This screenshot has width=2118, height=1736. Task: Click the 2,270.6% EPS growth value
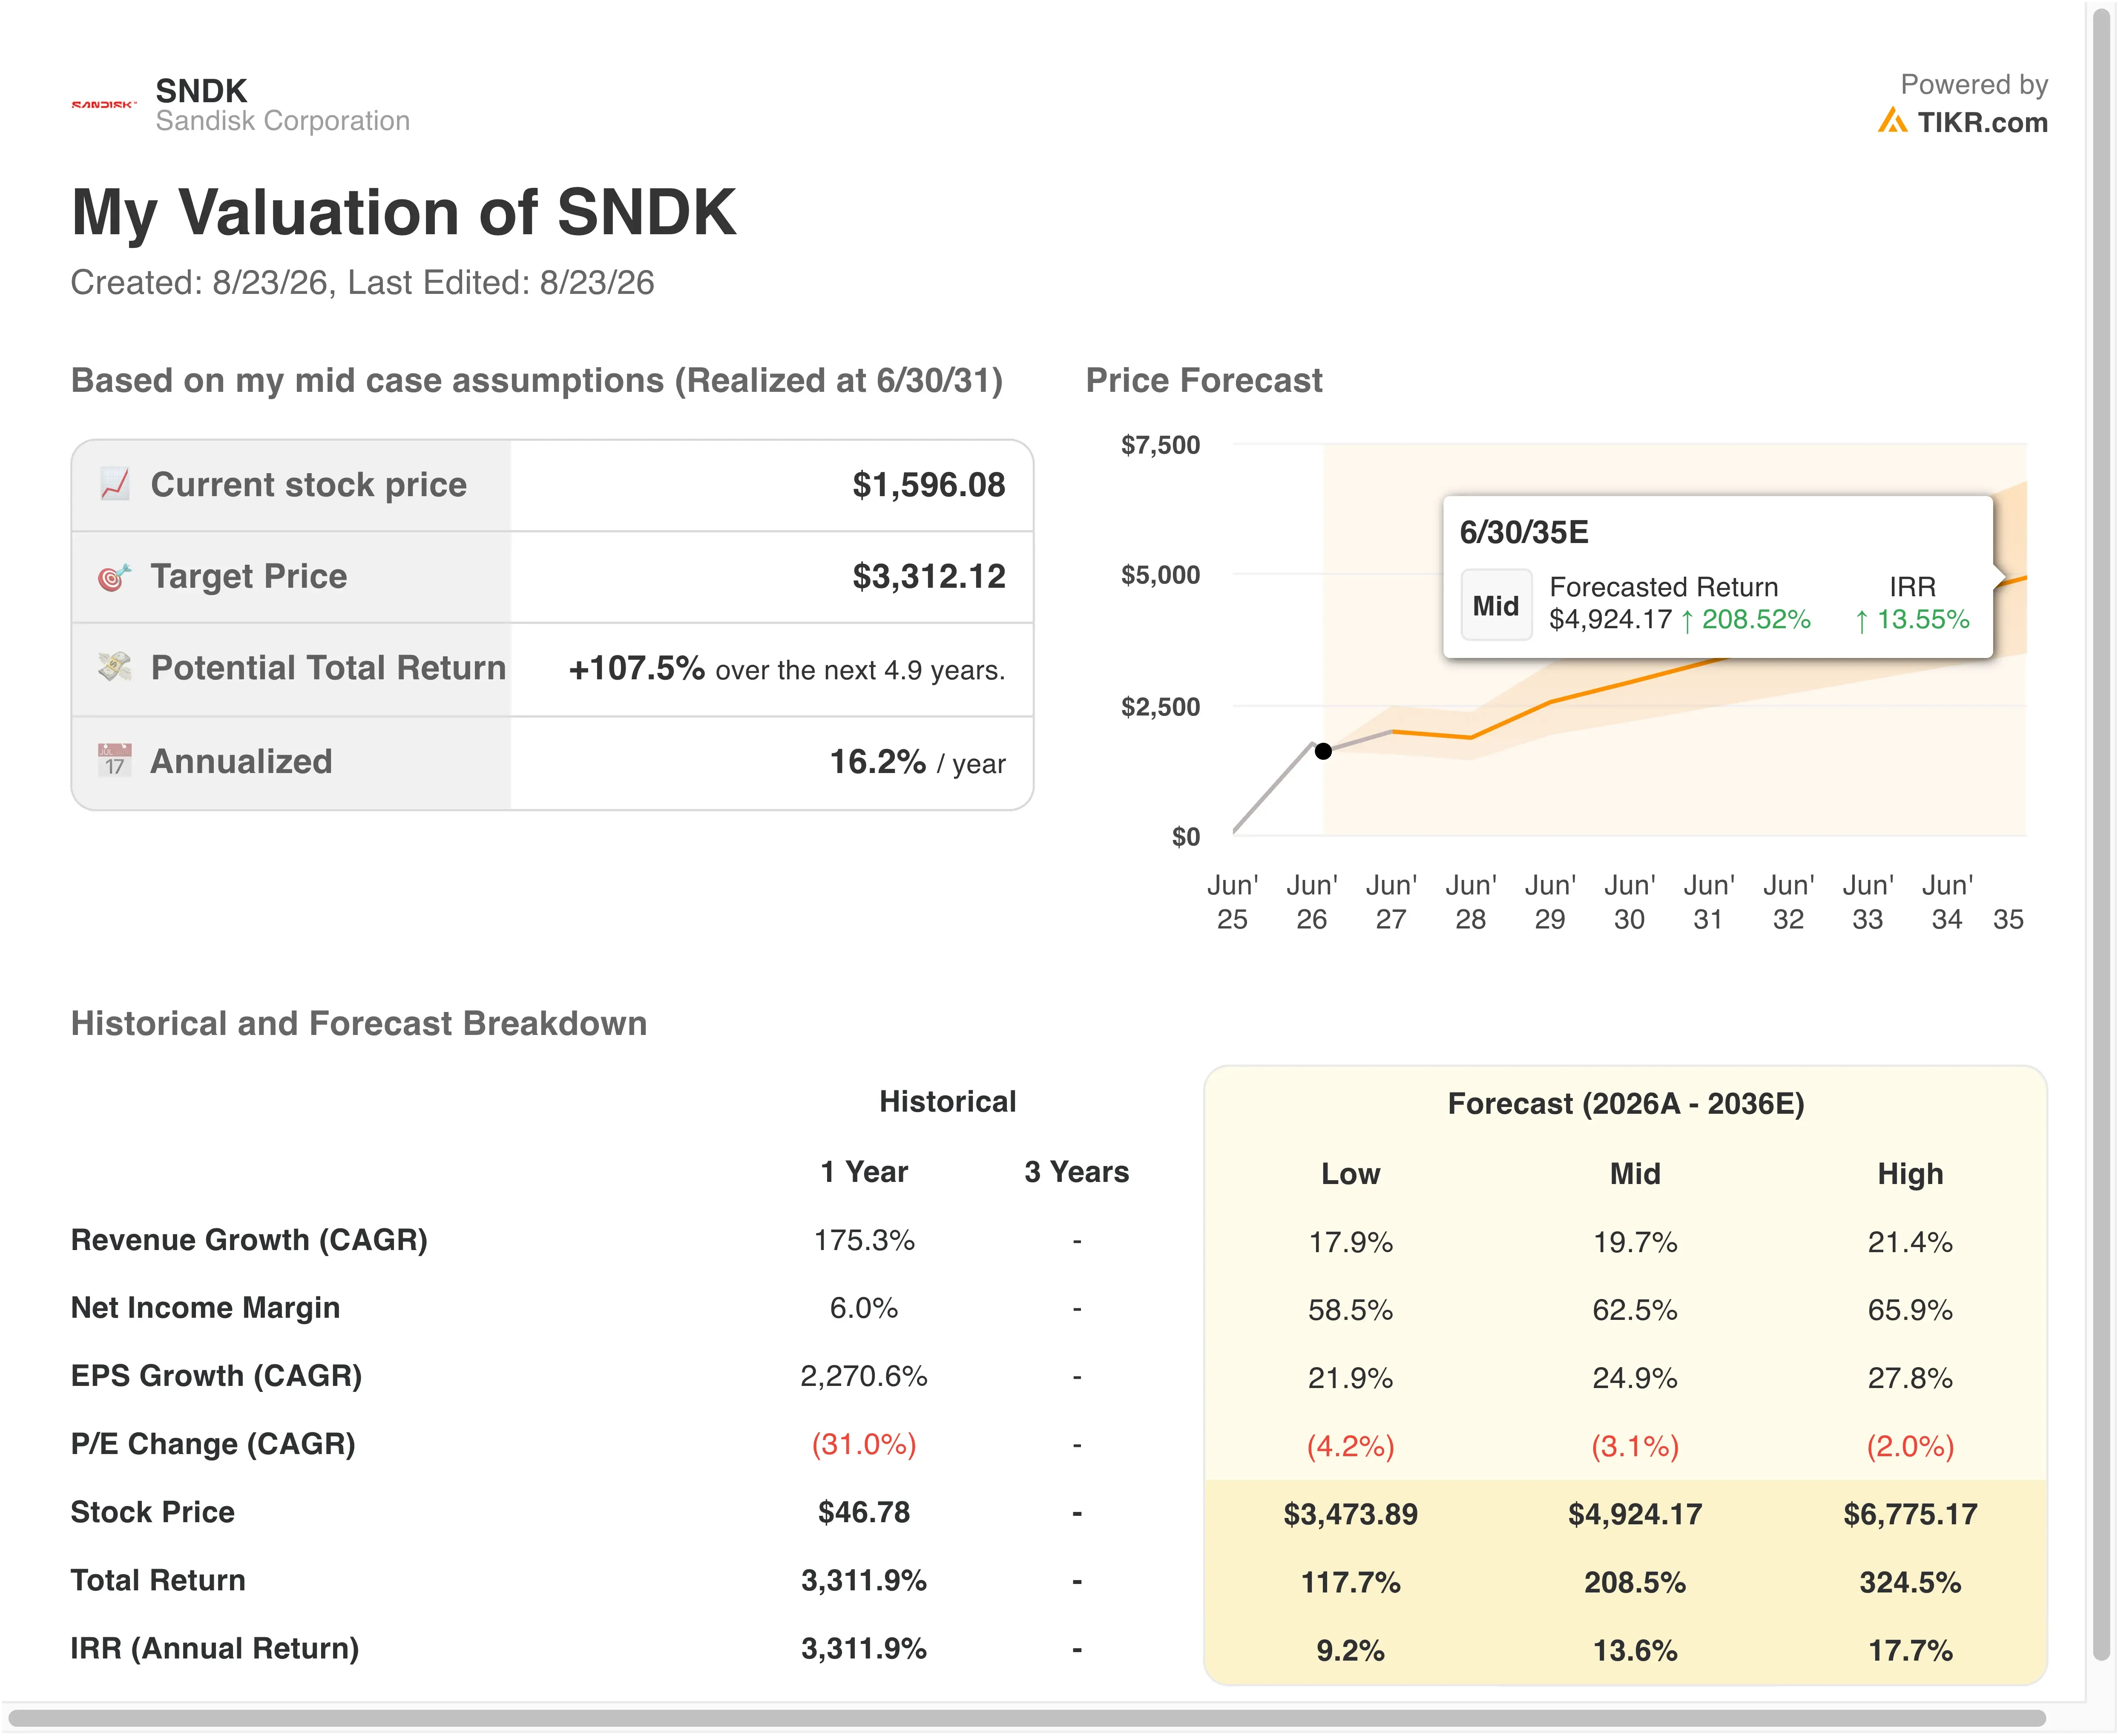(x=864, y=1377)
